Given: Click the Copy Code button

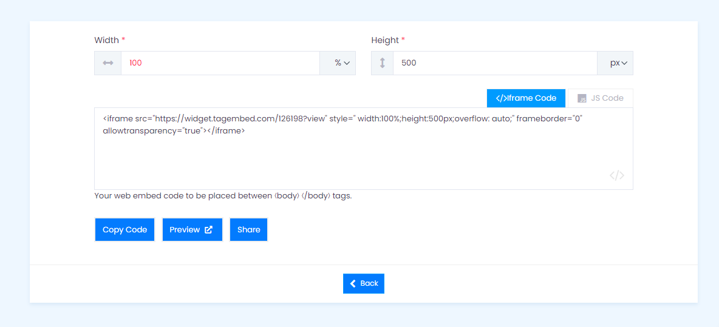Looking at the screenshot, I should (124, 229).
